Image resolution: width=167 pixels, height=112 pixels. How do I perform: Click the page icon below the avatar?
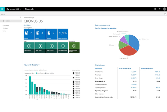point(165,14)
